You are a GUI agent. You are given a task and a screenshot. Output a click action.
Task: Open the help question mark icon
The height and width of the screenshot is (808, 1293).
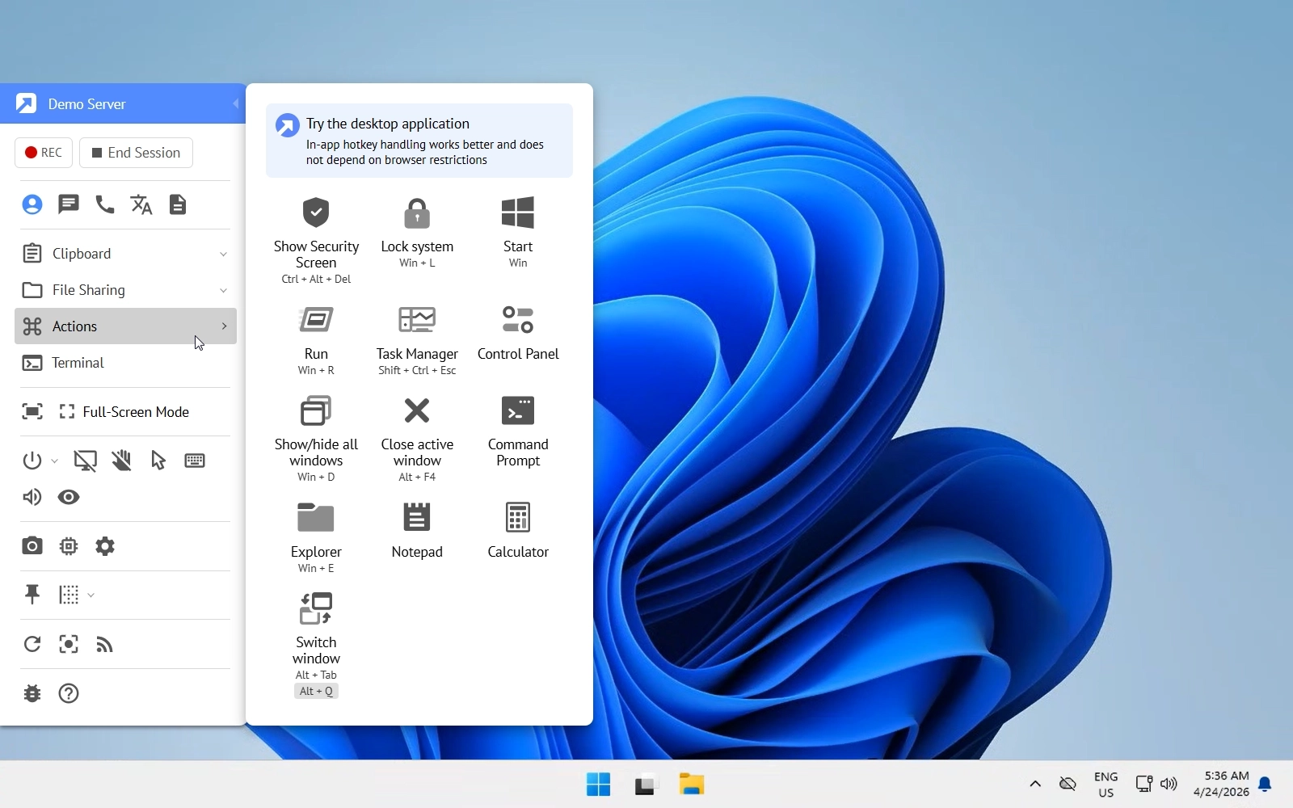tap(69, 694)
